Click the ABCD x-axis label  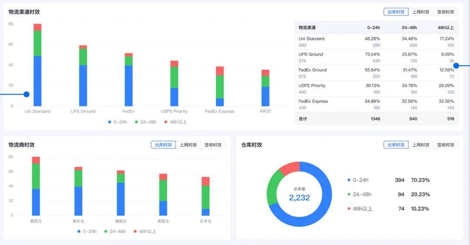coord(265,111)
